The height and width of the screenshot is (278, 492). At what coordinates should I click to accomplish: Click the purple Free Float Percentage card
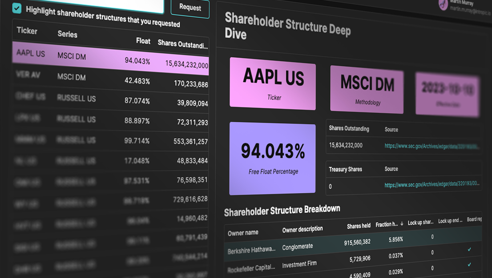tap(272, 158)
